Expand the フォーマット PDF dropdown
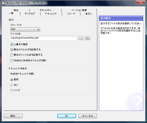 click(25, 30)
